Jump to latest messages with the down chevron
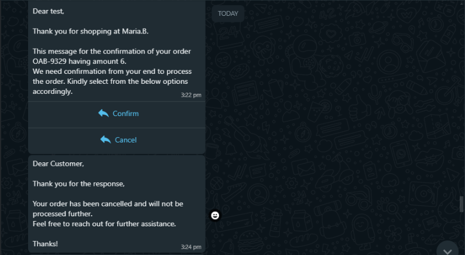The width and height of the screenshot is (465, 255). [448, 250]
